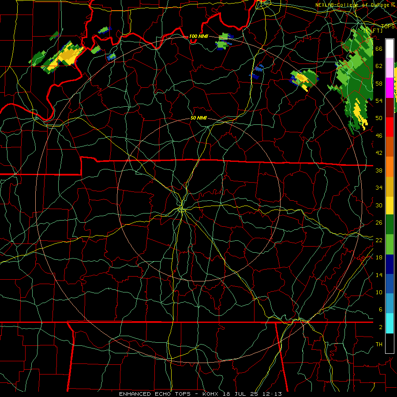
Task: Click the 10 legend scale label
Action: tap(379, 292)
